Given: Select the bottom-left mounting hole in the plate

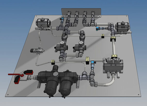Looking at the screenshot, I should click(x=8, y=95).
